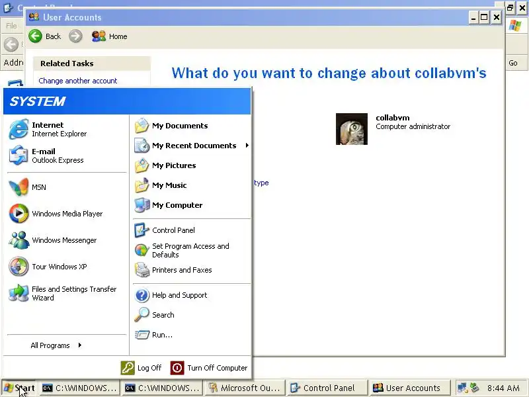The width and height of the screenshot is (529, 397).
Task: Expand All Programs menu
Action: [x=56, y=345]
